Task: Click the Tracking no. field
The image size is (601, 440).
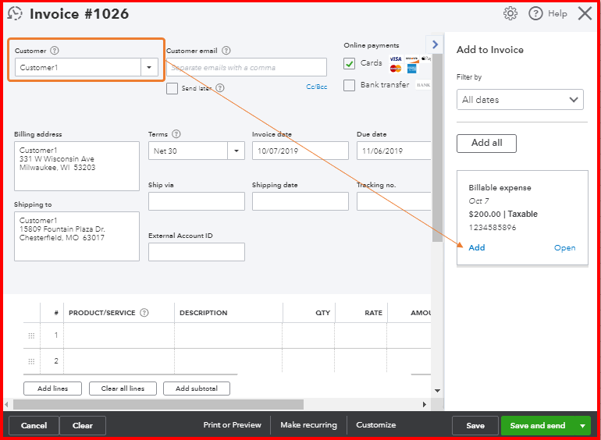Action: (393, 201)
